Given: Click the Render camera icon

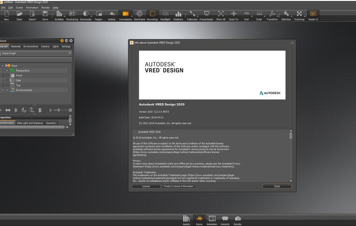Looking at the screenshot, I should coord(238,219).
